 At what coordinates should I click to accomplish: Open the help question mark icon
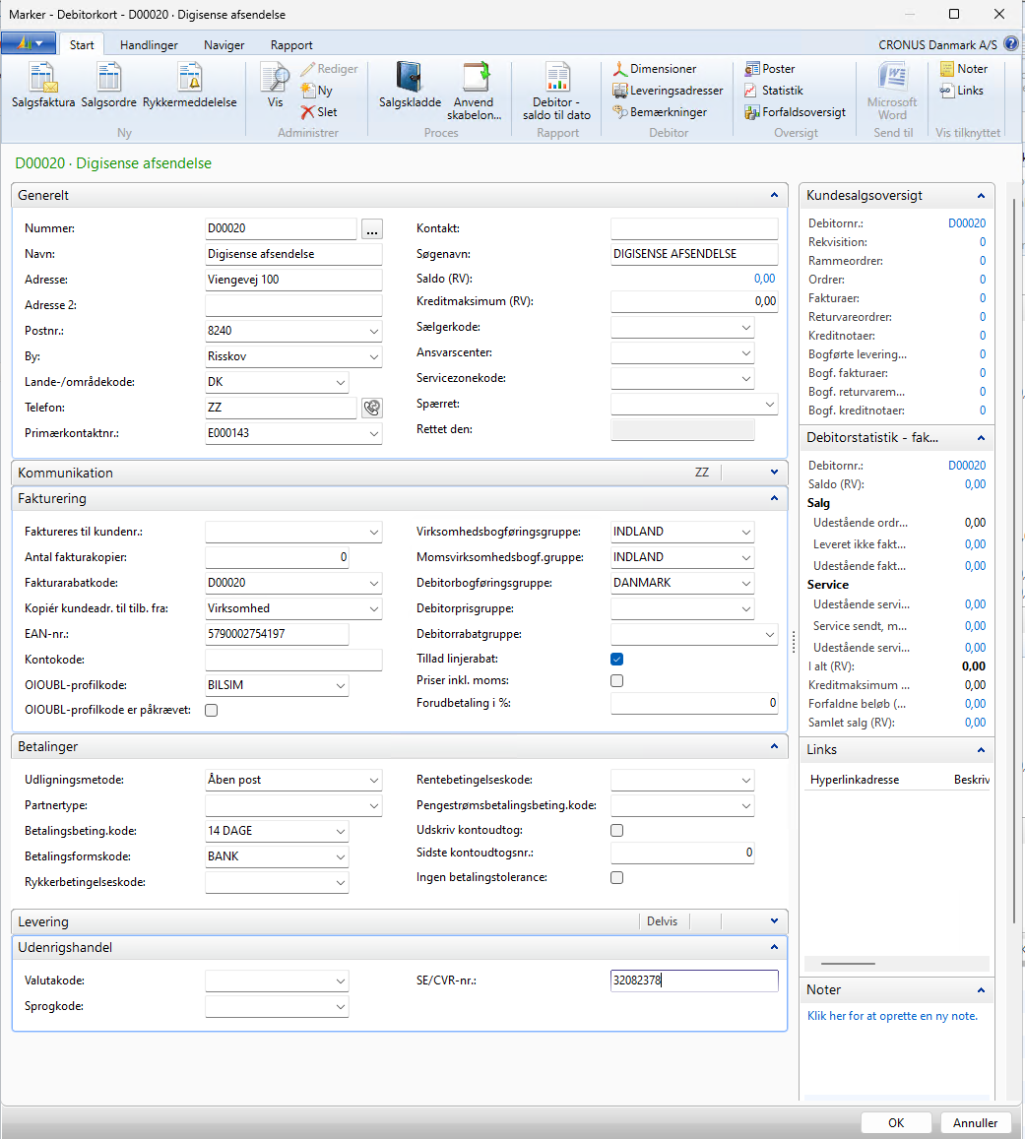click(1010, 43)
